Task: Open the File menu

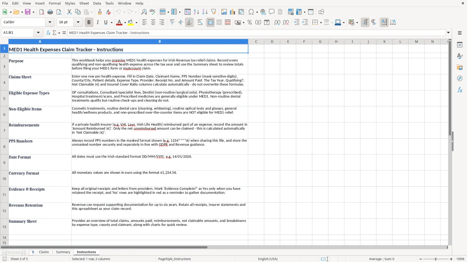Action: (5, 3)
